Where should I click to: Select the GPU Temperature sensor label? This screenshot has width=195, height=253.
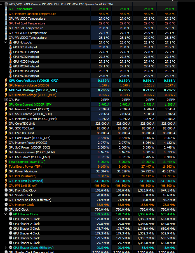coord(21,9)
